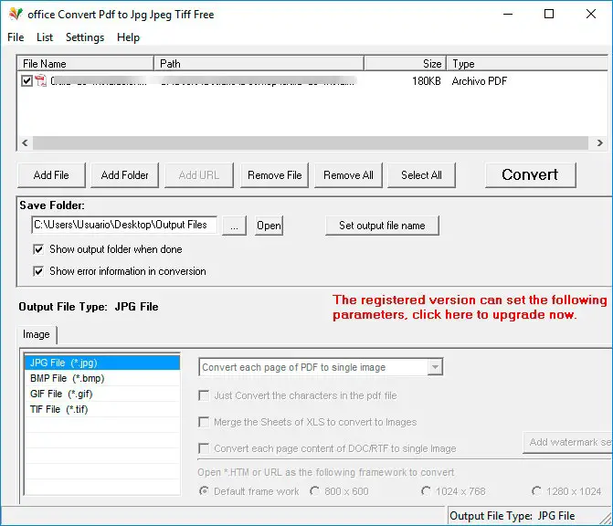This screenshot has height=526, width=613.
Task: Click the Remove All button
Action: [x=348, y=175]
